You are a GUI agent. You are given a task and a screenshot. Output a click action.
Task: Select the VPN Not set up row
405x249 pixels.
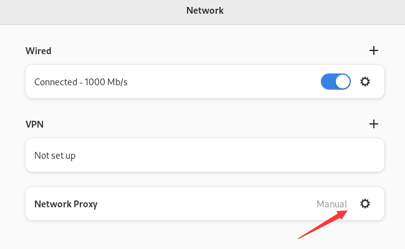(205, 155)
